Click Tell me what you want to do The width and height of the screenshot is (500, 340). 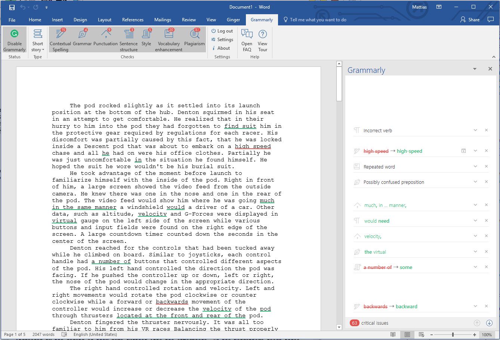pos(315,20)
